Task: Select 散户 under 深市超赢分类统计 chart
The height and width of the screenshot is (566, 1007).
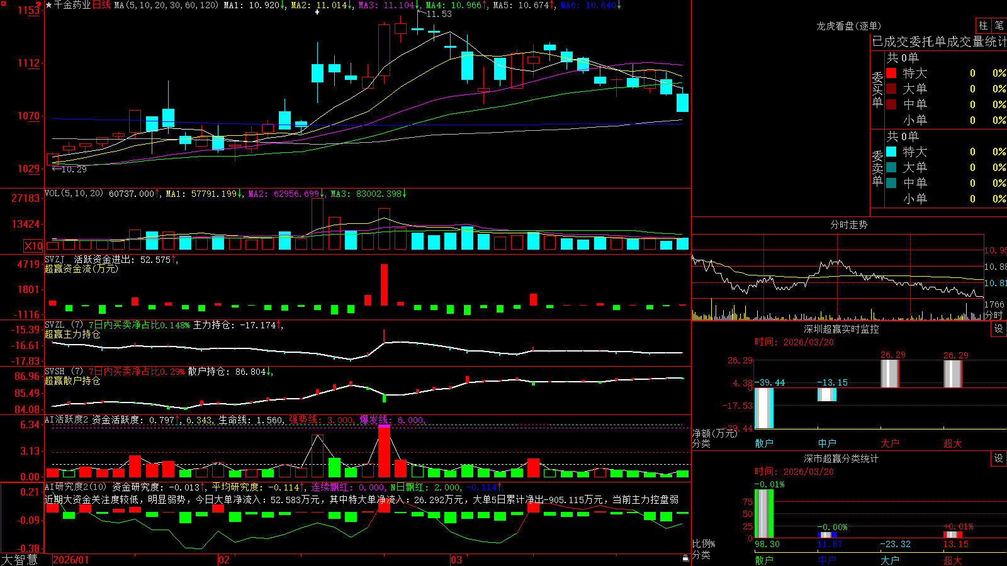Action: click(x=764, y=560)
